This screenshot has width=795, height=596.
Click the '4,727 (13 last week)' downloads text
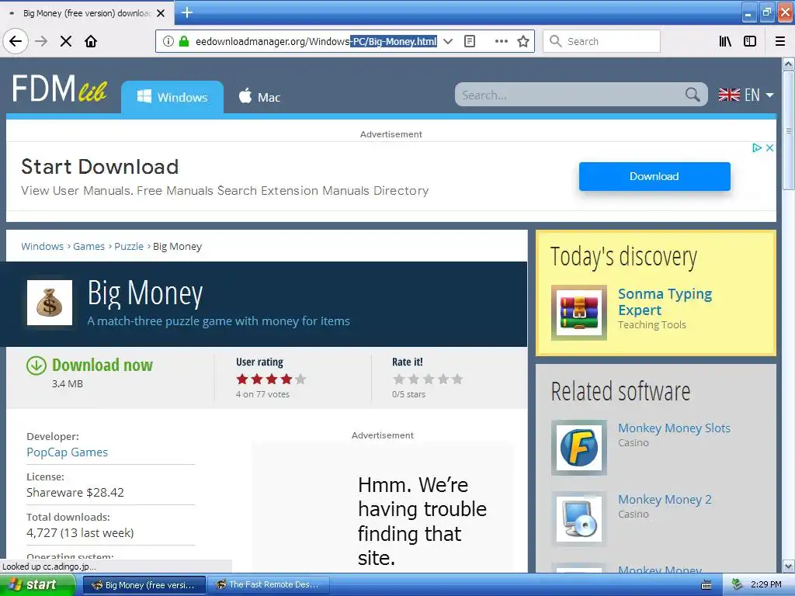point(80,533)
